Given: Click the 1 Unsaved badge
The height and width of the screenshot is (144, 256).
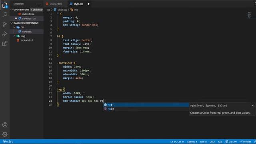Looking at the screenshot, I should (37, 10).
